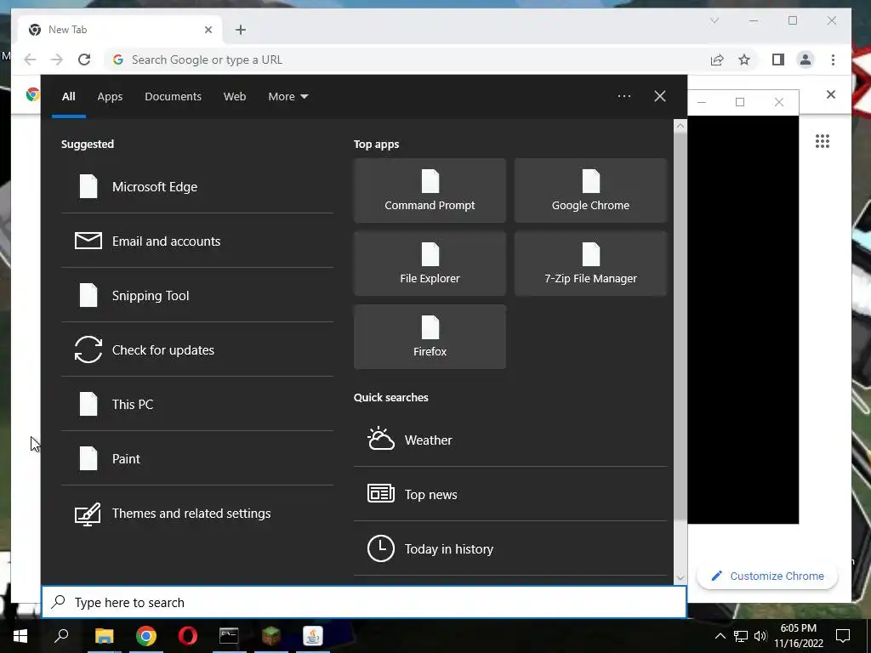The height and width of the screenshot is (653, 871).
Task: Switch to the Web search tab
Action: [235, 97]
